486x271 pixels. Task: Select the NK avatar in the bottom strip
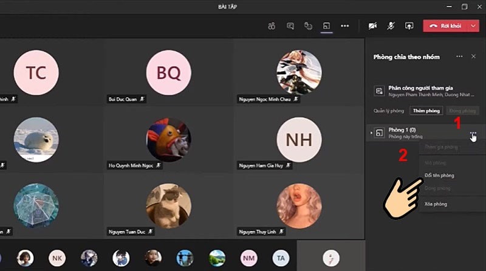[57, 258]
